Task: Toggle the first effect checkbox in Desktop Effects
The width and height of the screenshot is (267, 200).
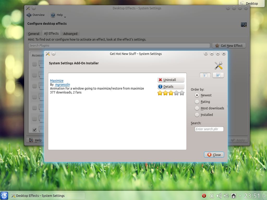Action: [x=35, y=64]
